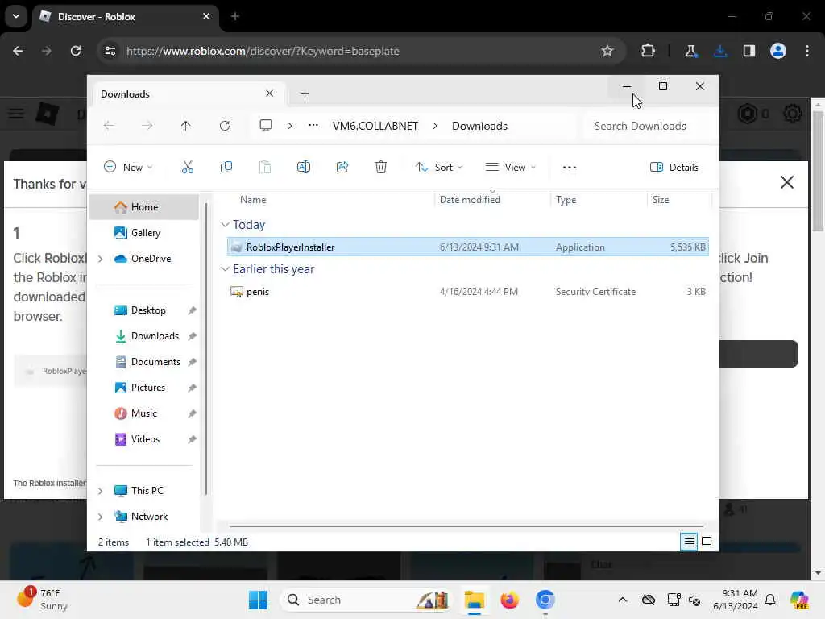This screenshot has height=619, width=825.
Task: Click the pin icon next to Music
Action: pyautogui.click(x=192, y=413)
